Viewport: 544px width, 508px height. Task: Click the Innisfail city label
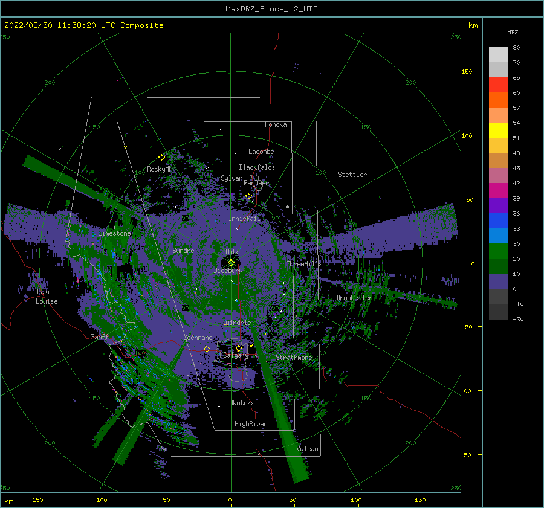pyautogui.click(x=244, y=219)
